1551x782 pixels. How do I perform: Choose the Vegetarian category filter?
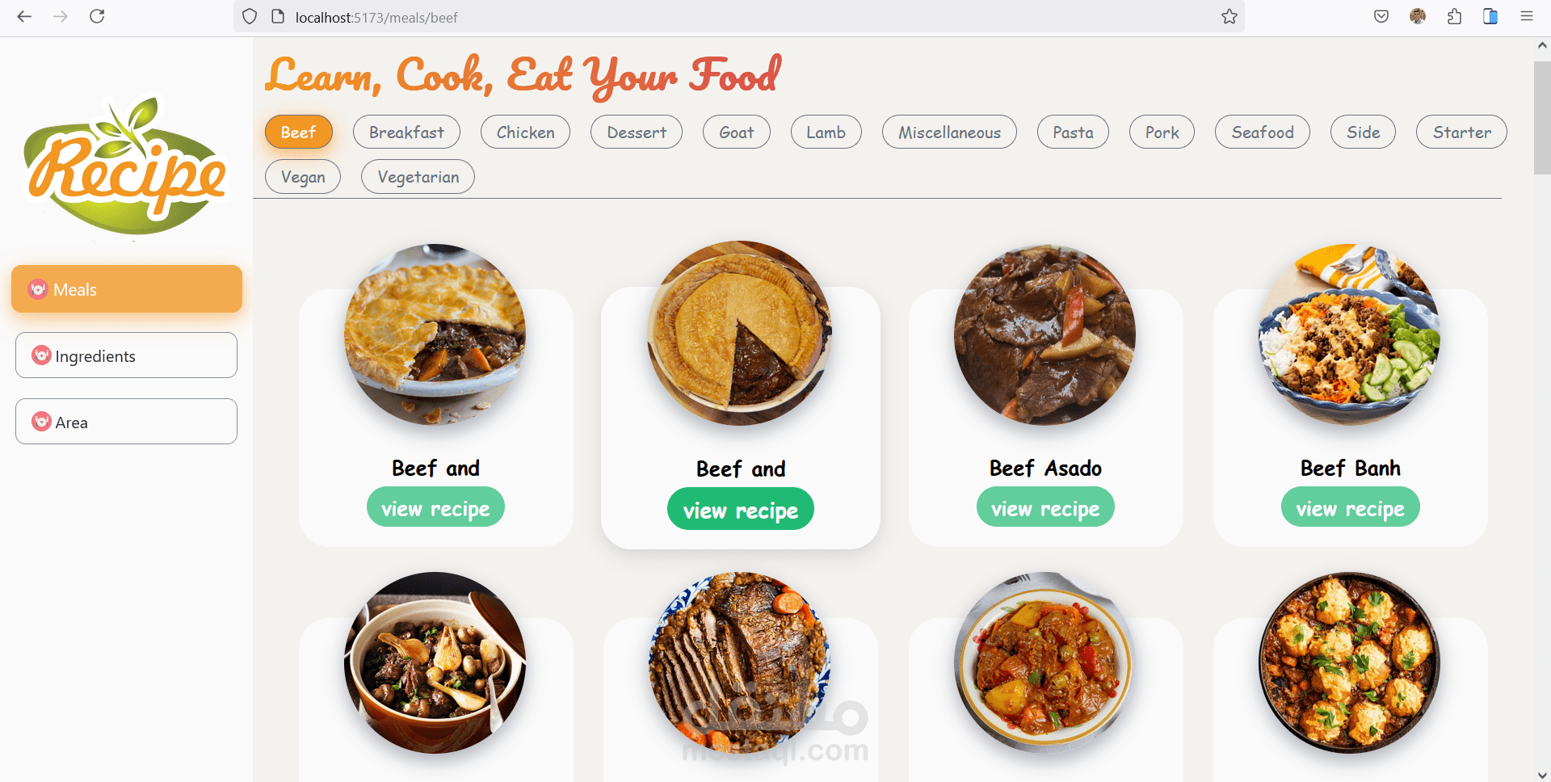pos(418,176)
